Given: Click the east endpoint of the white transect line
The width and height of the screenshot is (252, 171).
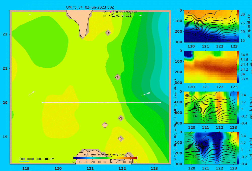Looking at the screenshot, I should click(x=161, y=103).
